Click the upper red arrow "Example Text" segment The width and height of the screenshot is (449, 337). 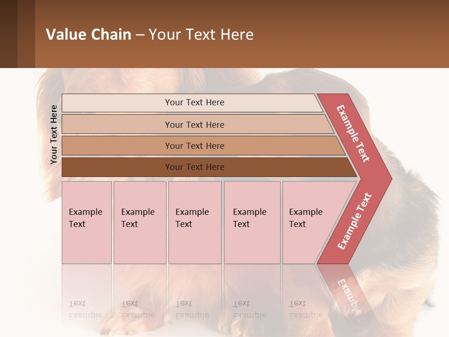pos(353,133)
